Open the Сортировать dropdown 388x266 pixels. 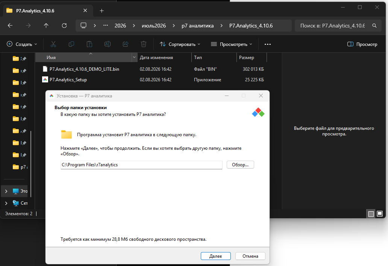coord(180,44)
